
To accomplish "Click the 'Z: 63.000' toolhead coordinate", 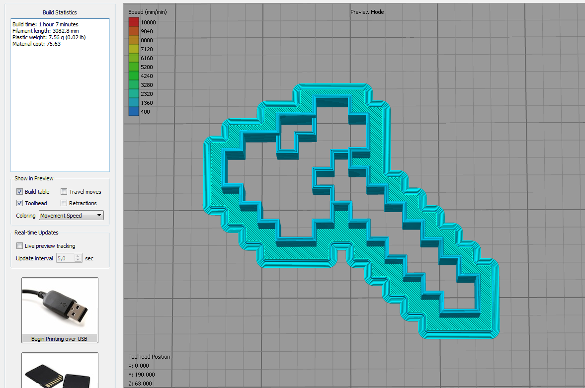I will click(x=140, y=384).
